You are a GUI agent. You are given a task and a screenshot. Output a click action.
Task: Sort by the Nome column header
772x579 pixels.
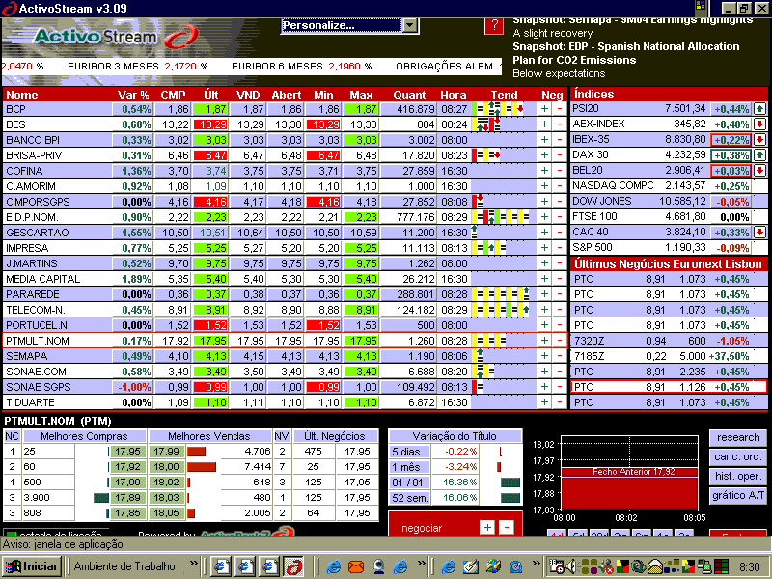[22, 95]
